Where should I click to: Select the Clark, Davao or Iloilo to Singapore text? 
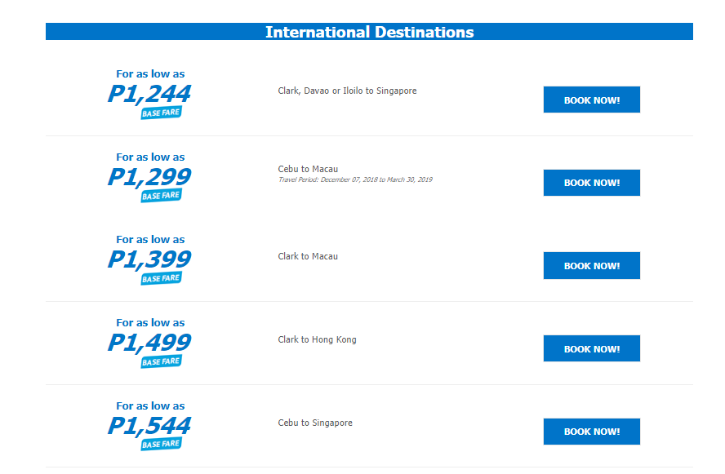pyautogui.click(x=347, y=91)
